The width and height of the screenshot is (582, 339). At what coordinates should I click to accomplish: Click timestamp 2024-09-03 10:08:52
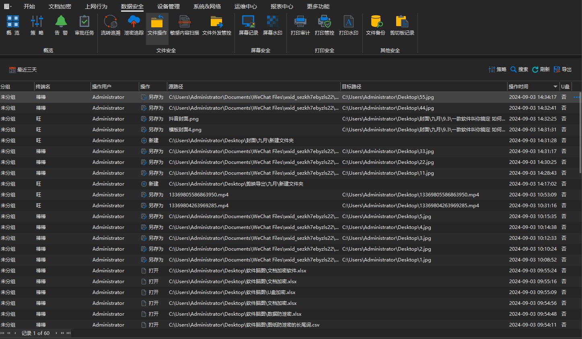click(x=533, y=260)
